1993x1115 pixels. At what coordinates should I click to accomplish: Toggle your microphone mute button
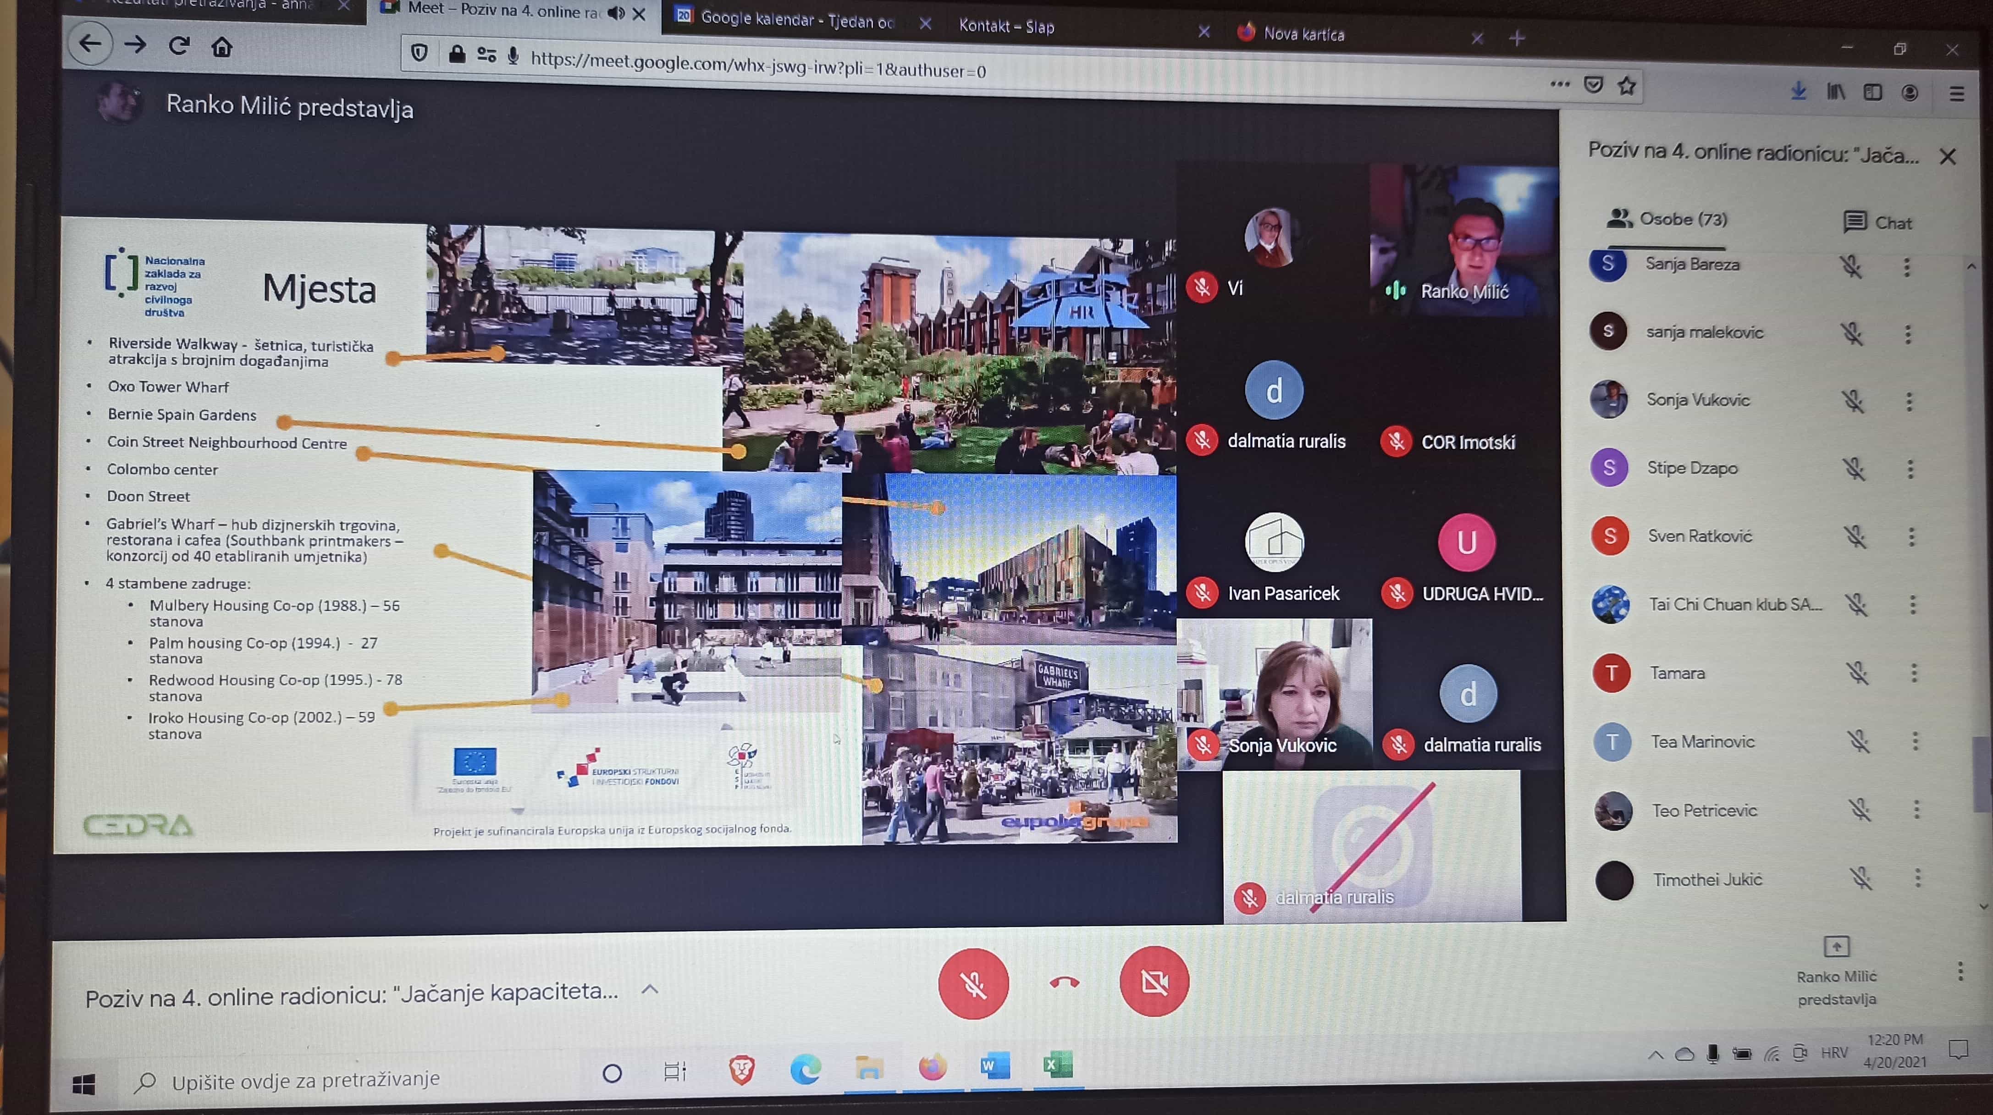pos(972,983)
